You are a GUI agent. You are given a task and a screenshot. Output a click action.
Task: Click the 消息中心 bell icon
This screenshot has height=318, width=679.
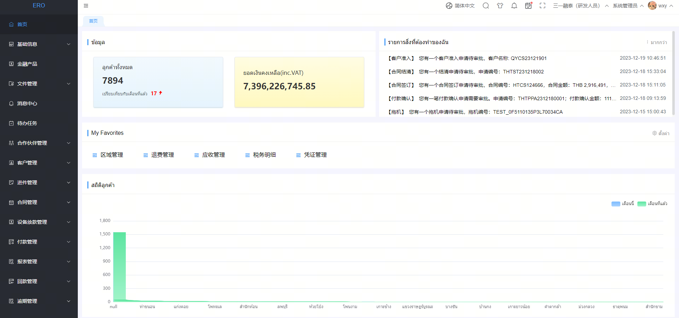pyautogui.click(x=11, y=103)
